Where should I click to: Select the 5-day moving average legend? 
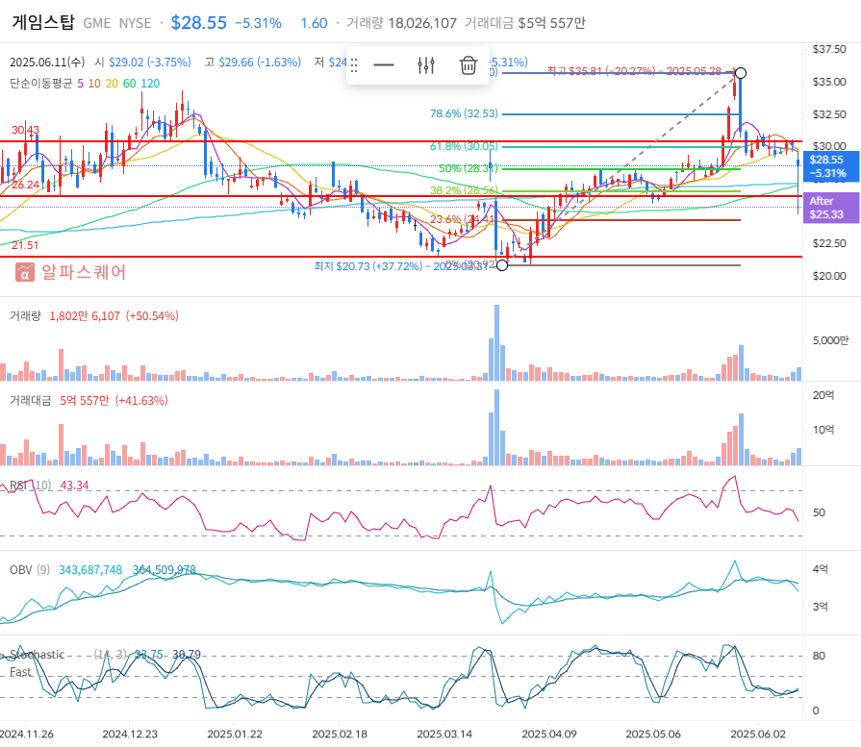[x=81, y=84]
